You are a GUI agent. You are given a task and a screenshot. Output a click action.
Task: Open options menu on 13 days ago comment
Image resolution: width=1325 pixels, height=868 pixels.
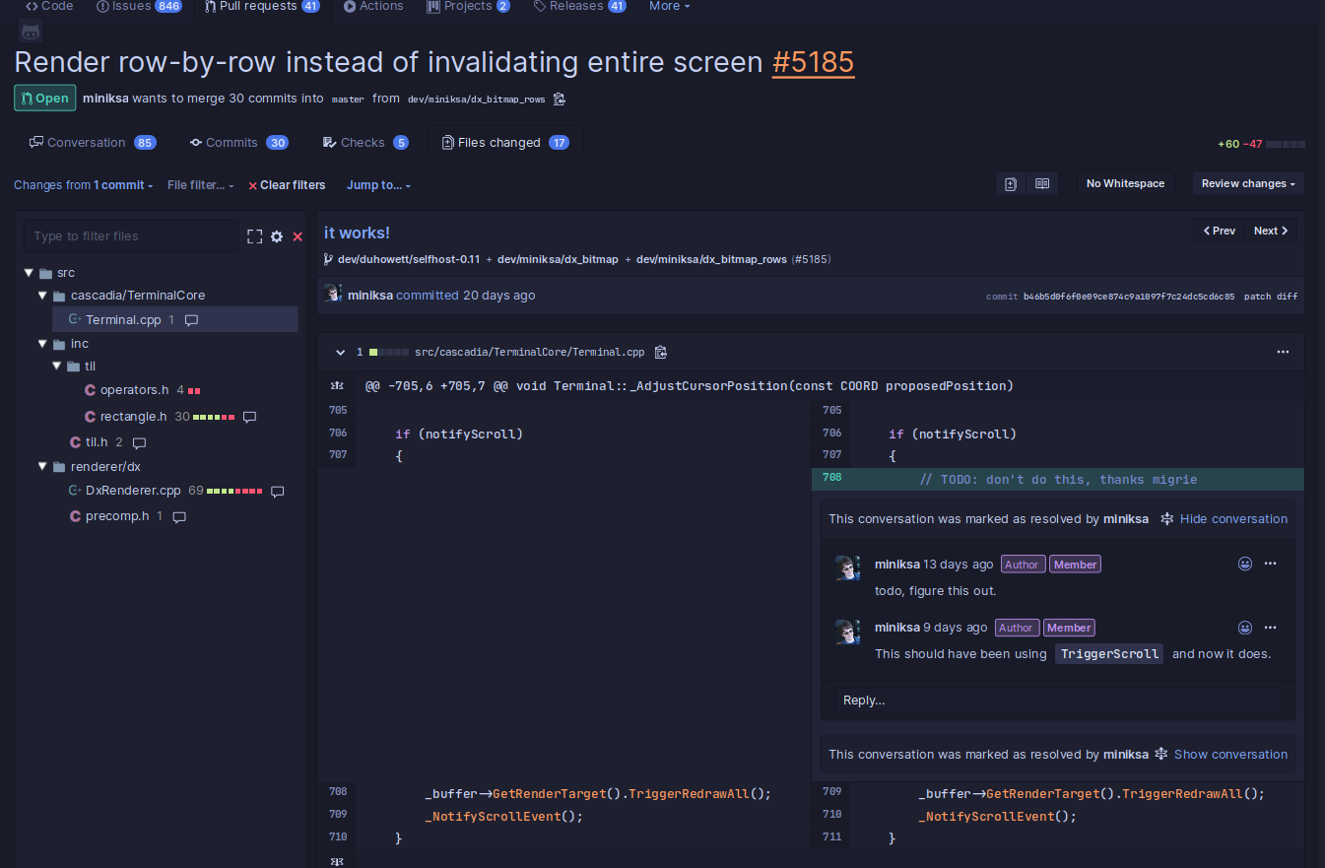[1270, 564]
